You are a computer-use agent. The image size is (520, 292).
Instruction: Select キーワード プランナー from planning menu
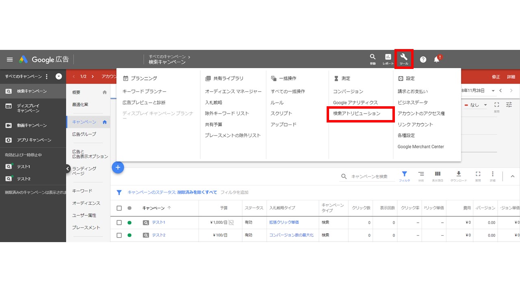145,92
